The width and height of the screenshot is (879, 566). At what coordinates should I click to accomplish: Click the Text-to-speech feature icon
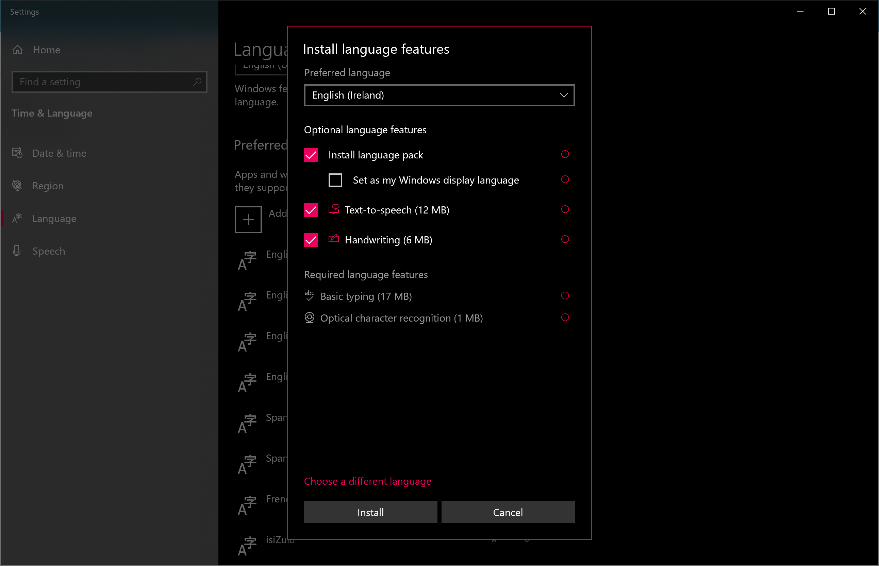(x=334, y=209)
